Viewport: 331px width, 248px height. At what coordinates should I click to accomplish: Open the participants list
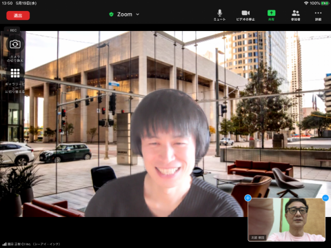[295, 15]
